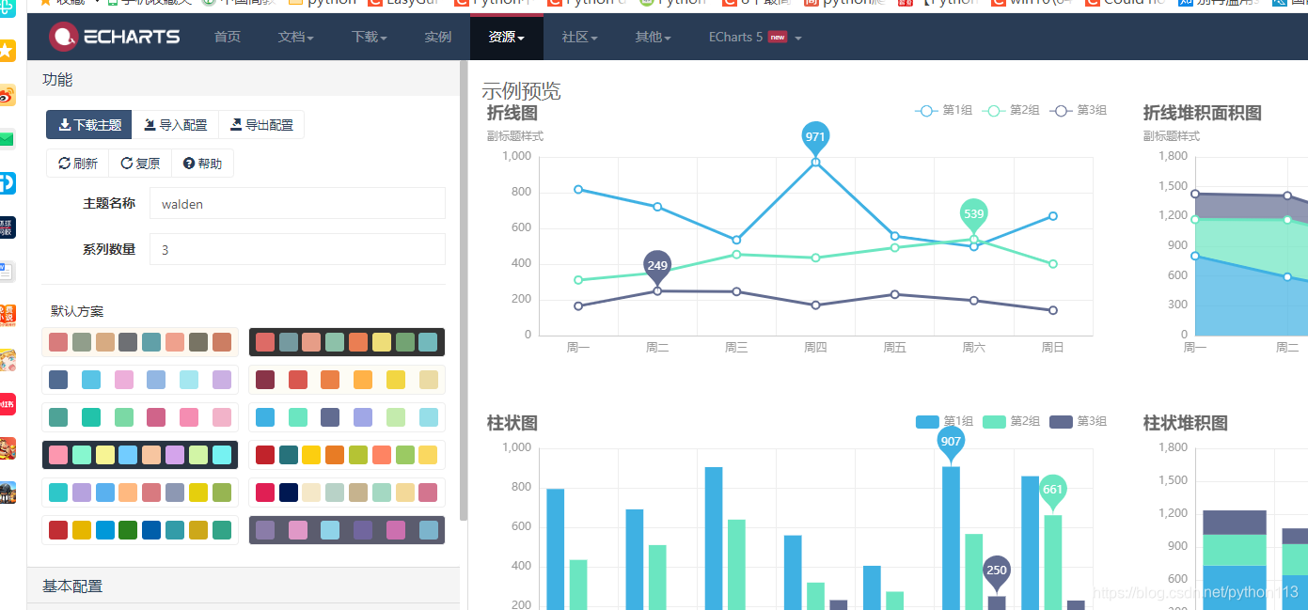The width and height of the screenshot is (1308, 610).
Task: Toggle 第2组 legend in 柱状图 chart
Action: [x=1011, y=422]
